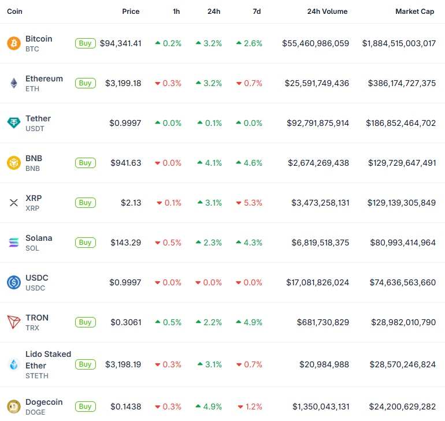Click the TRON logo icon
The image size is (445, 421).
(x=13, y=322)
